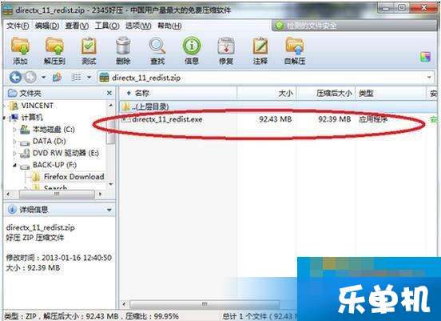The image size is (441, 321).
Task: Collapse the 详细信息 panel chevron
Action: tap(109, 210)
